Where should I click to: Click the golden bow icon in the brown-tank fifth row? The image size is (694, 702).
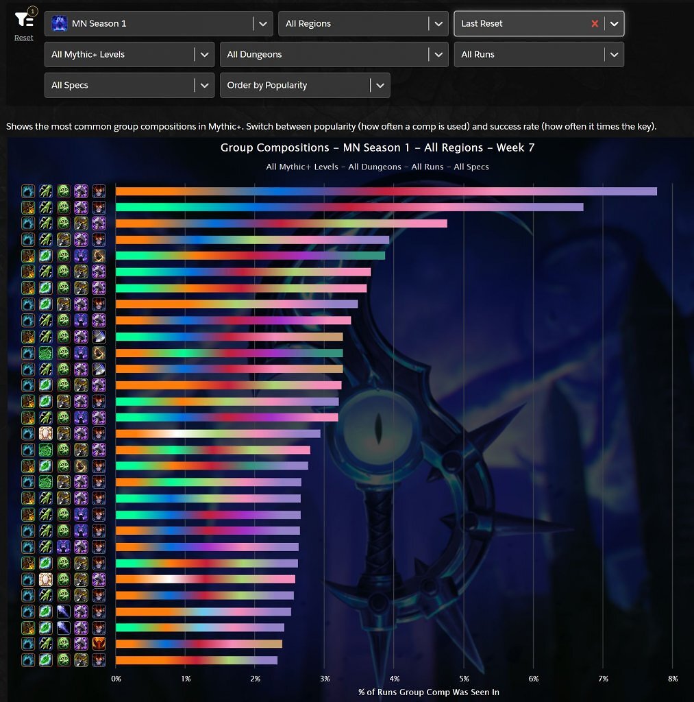click(x=99, y=256)
